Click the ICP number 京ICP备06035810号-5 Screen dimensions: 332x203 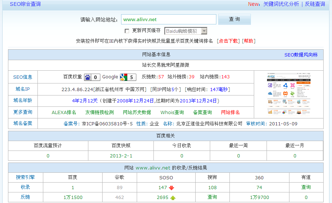click(107, 124)
